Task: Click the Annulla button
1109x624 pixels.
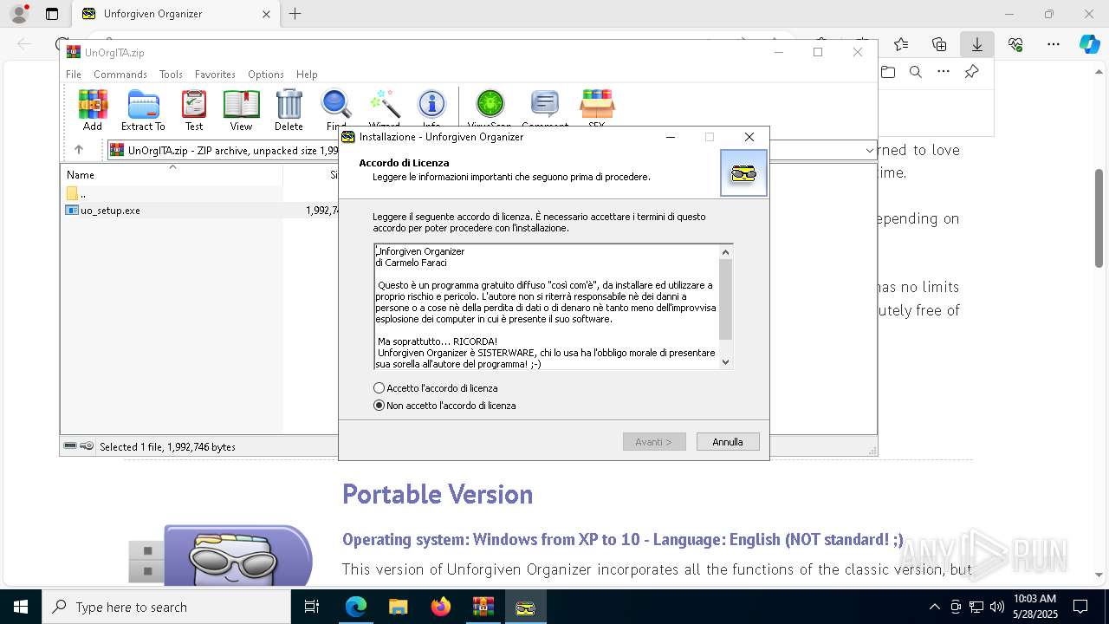Action: 728,442
